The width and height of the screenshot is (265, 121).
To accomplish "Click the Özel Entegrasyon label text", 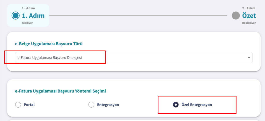I will pyautogui.click(x=197, y=105).
